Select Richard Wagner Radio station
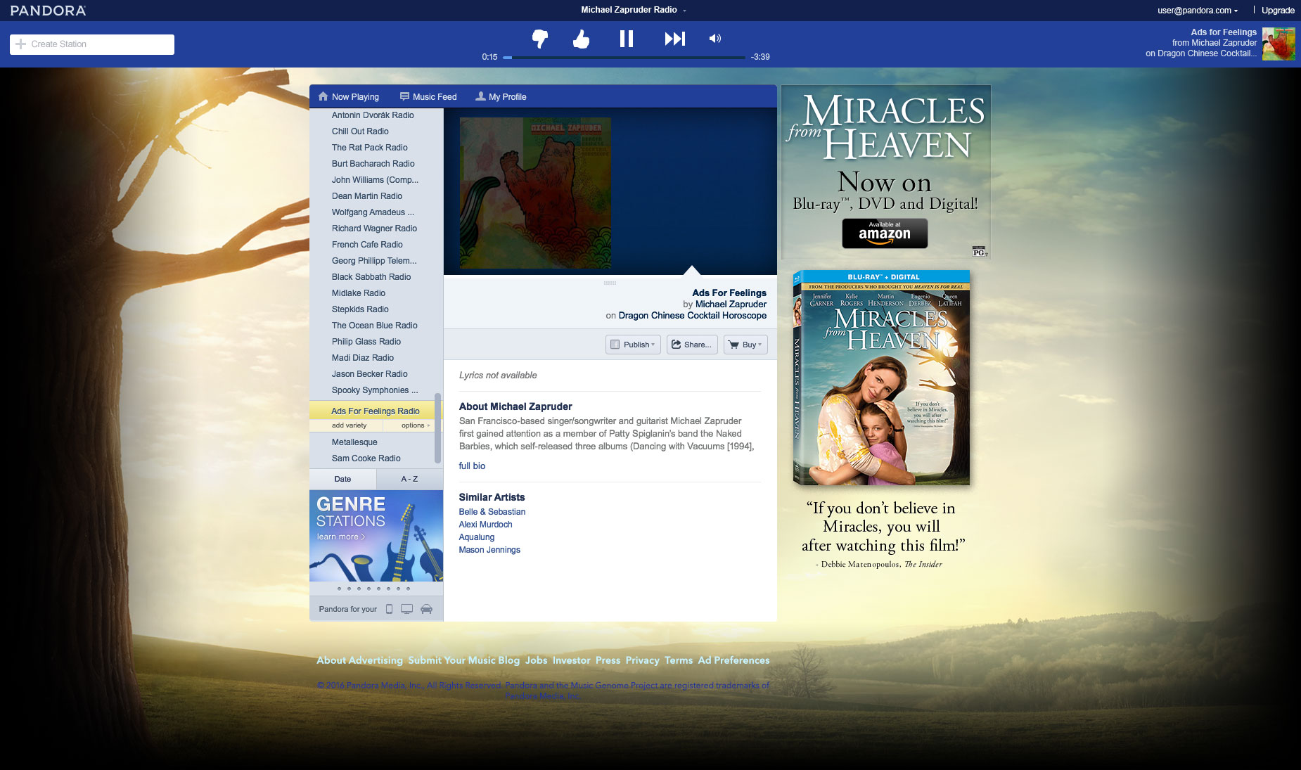 coord(375,229)
